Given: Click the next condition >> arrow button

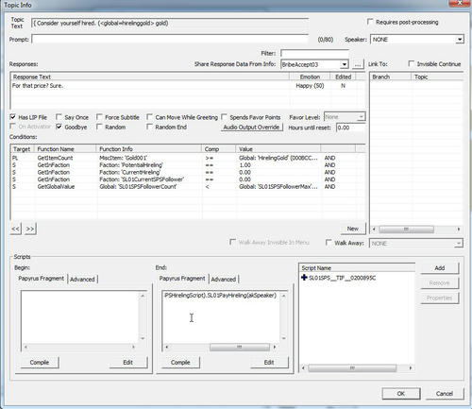Looking at the screenshot, I should click(30, 229).
